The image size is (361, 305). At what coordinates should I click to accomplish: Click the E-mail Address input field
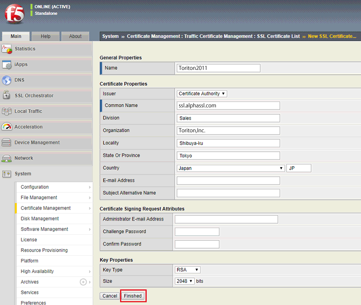(x=228, y=181)
